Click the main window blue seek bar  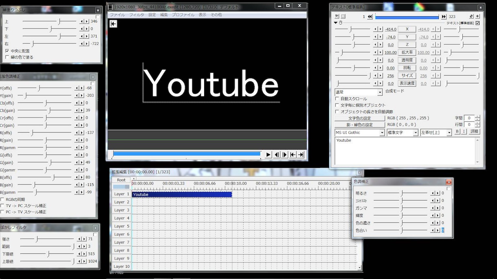click(x=186, y=154)
